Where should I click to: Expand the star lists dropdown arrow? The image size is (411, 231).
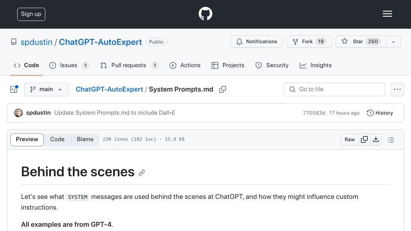tap(393, 42)
